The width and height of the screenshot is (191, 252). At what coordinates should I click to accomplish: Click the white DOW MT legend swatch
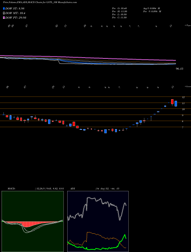click(4, 13)
